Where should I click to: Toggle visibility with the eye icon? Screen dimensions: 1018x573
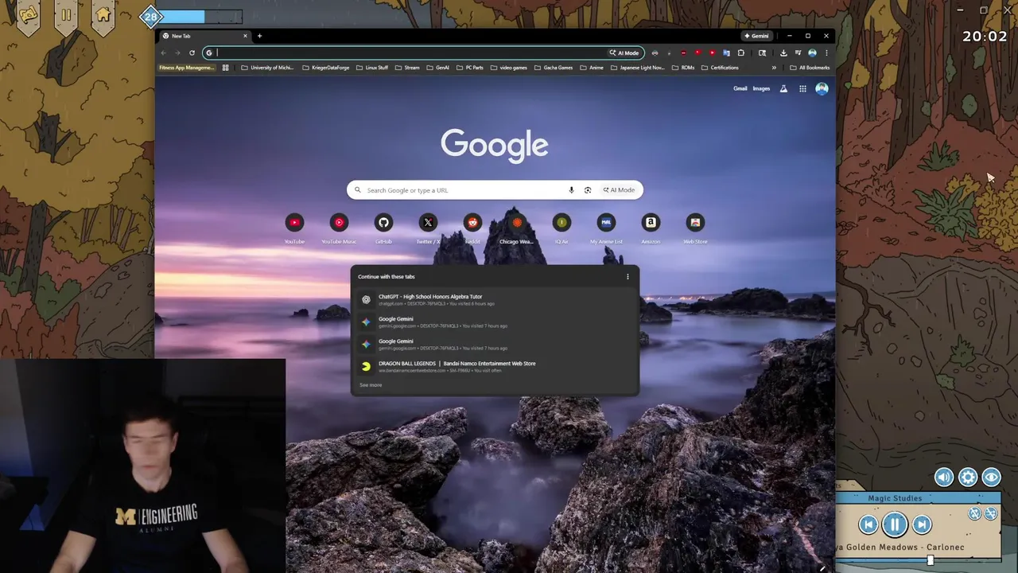(x=991, y=477)
